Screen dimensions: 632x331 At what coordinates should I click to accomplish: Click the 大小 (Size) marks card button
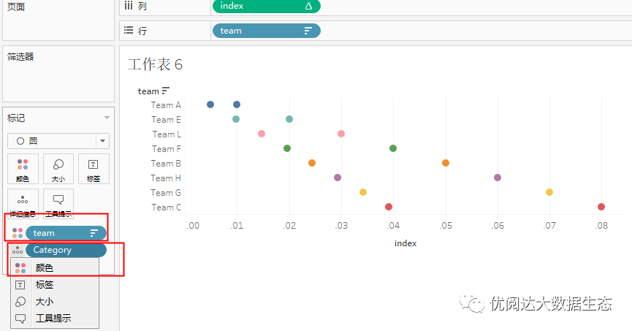58,169
